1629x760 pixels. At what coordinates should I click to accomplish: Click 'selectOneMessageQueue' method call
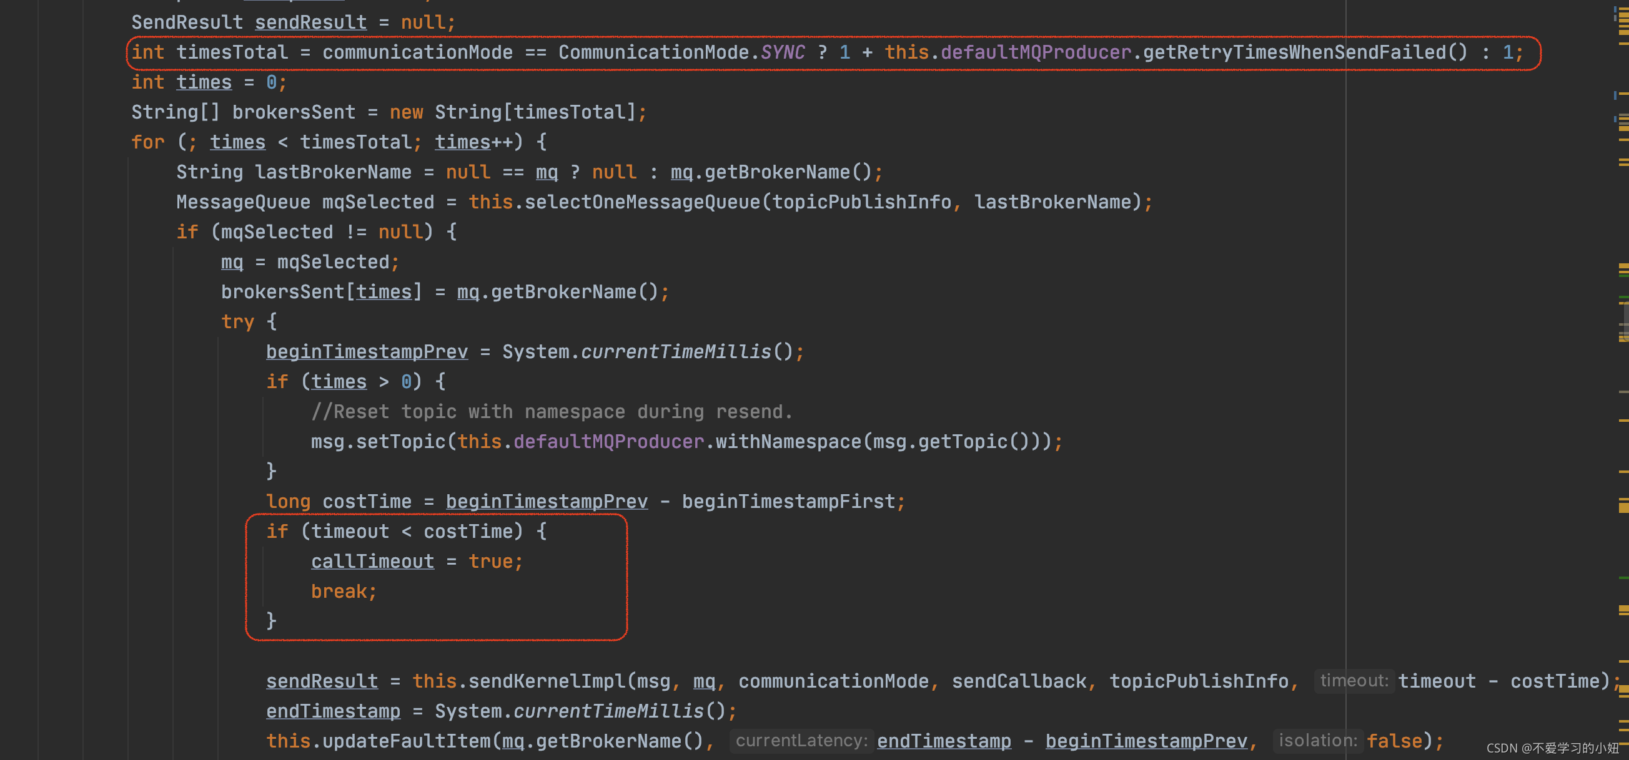point(643,202)
